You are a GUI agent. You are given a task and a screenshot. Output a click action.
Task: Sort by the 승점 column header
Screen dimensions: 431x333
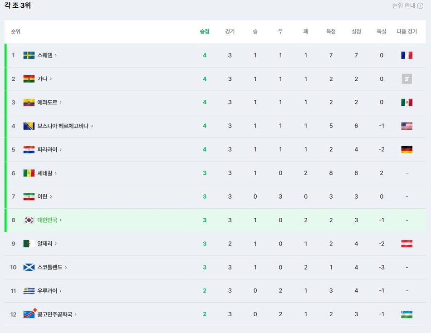205,31
